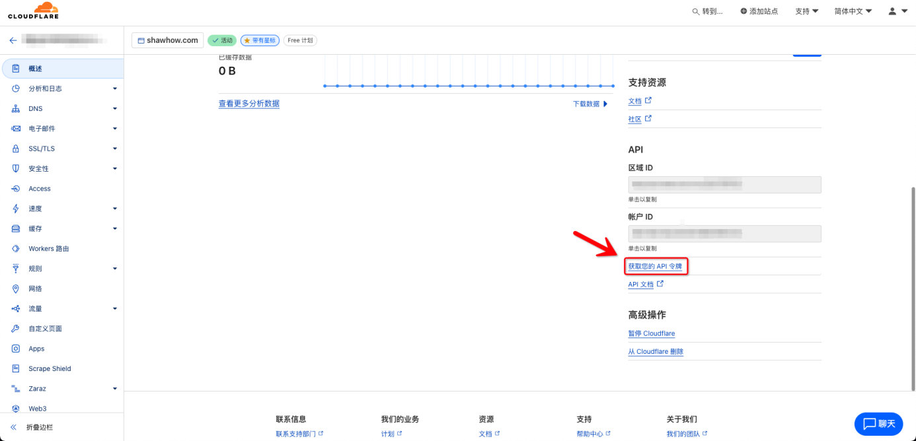Open the 聊天 chat button
916x441 pixels.
tap(878, 423)
